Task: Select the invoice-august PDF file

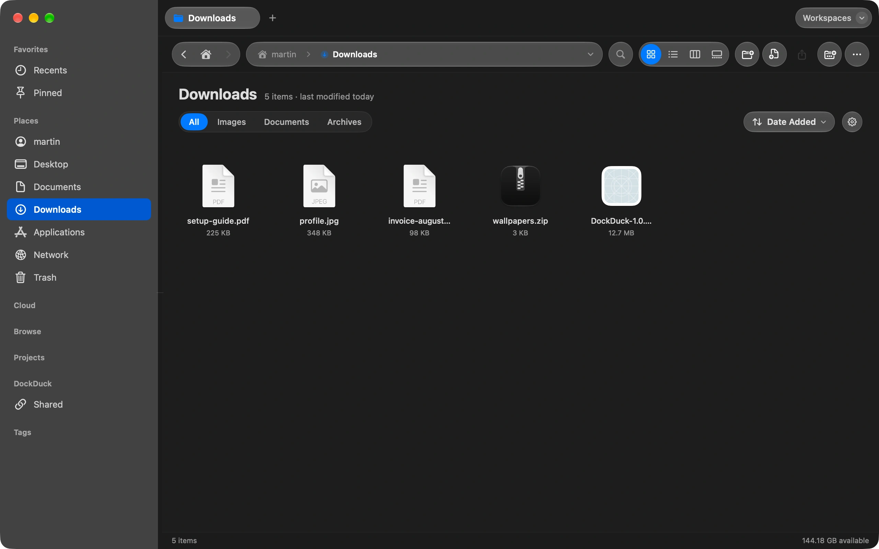Action: pyautogui.click(x=420, y=200)
